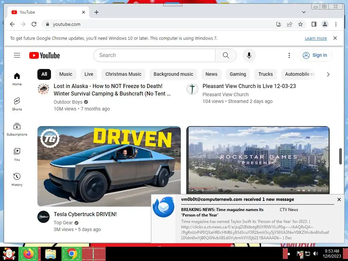Open YouTube settings three-dot menu
This screenshot has width=348, height=261.
click(x=289, y=55)
